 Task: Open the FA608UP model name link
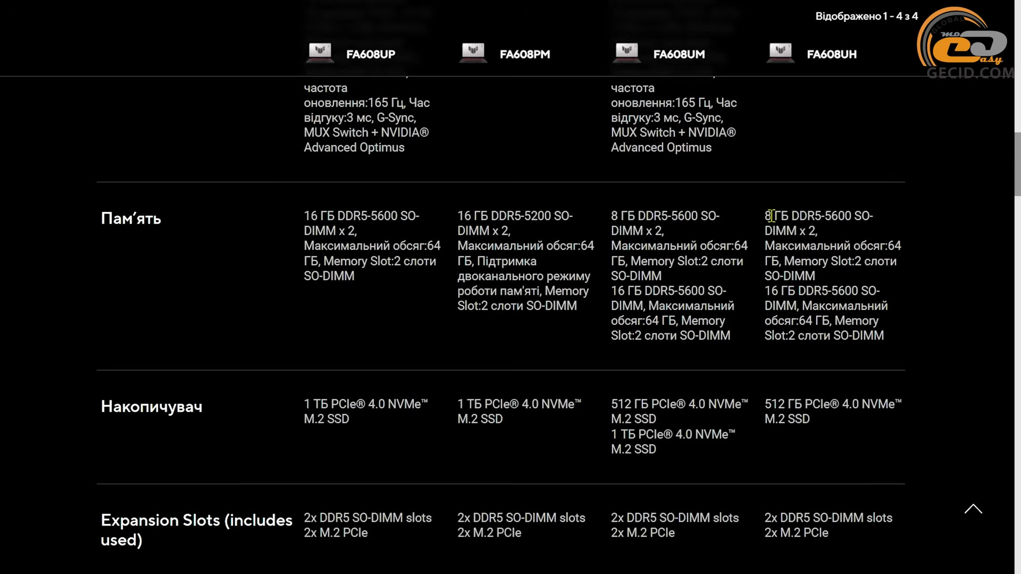tap(371, 54)
